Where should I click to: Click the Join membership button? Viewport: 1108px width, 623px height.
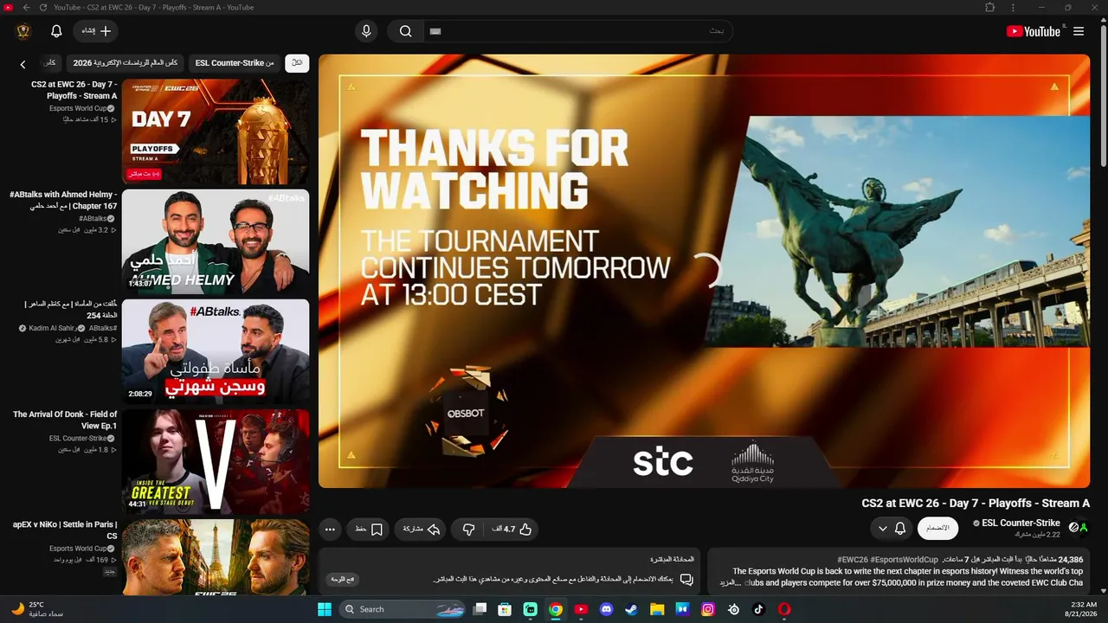(x=937, y=528)
